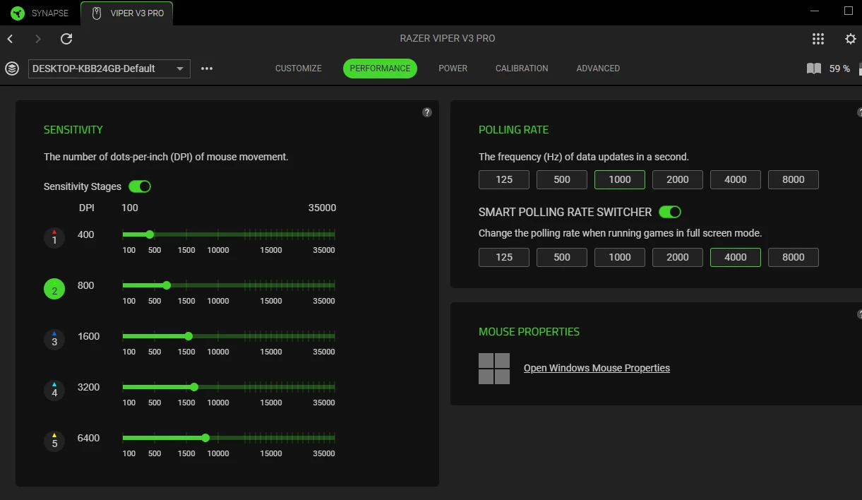The image size is (862, 500).
Task: Click the Mouse Properties panel help icon
Action: 860,314
